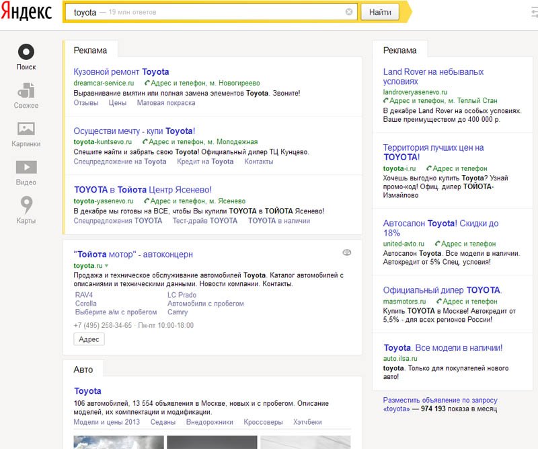Clear the search query with the X icon

coord(349,12)
